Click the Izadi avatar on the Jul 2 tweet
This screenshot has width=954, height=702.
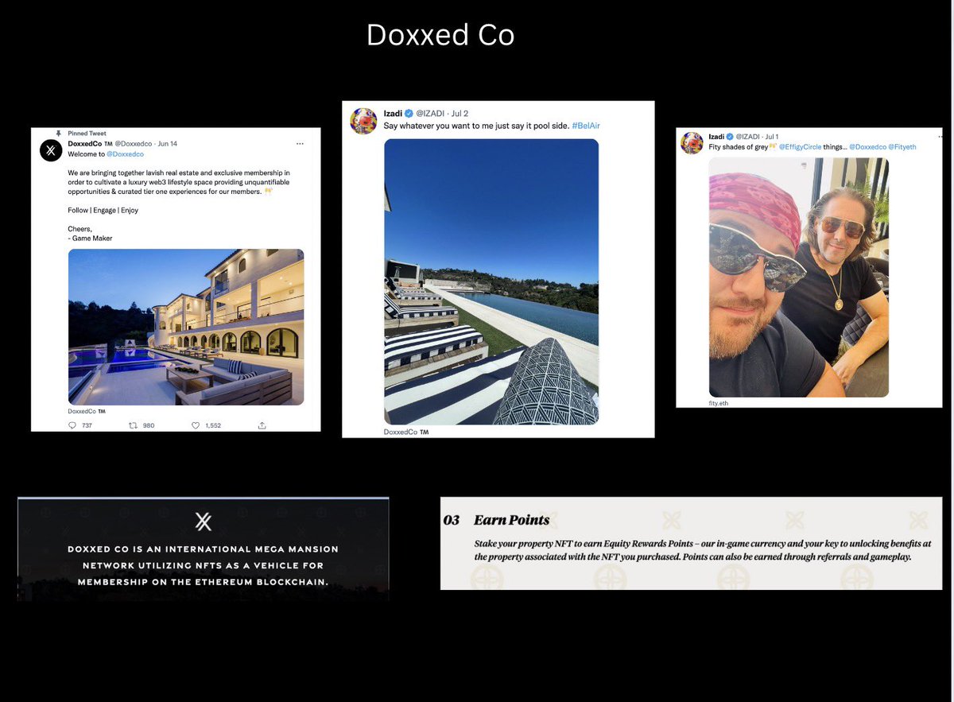(x=363, y=121)
